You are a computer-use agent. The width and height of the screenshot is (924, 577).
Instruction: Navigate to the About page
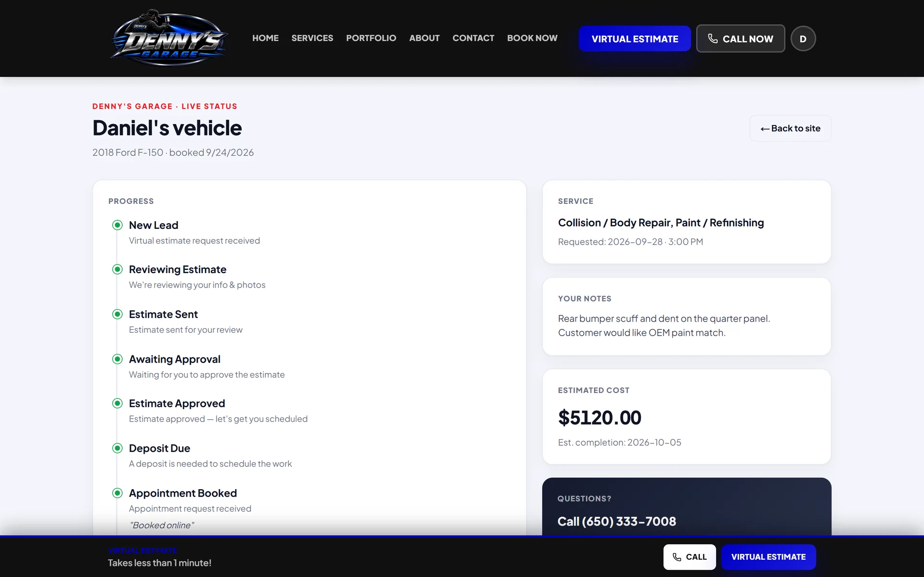point(424,38)
